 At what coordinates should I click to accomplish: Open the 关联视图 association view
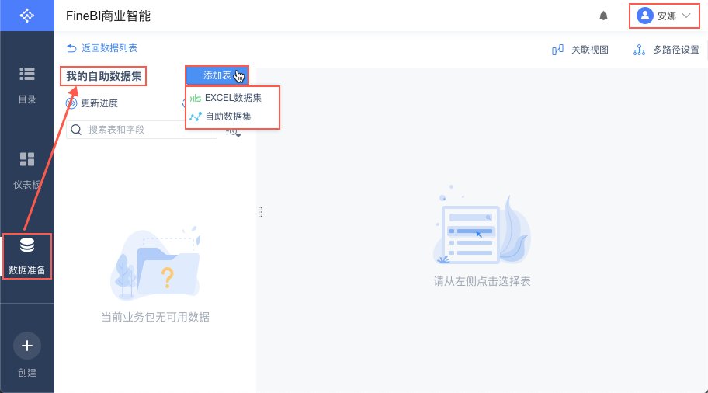click(x=580, y=49)
